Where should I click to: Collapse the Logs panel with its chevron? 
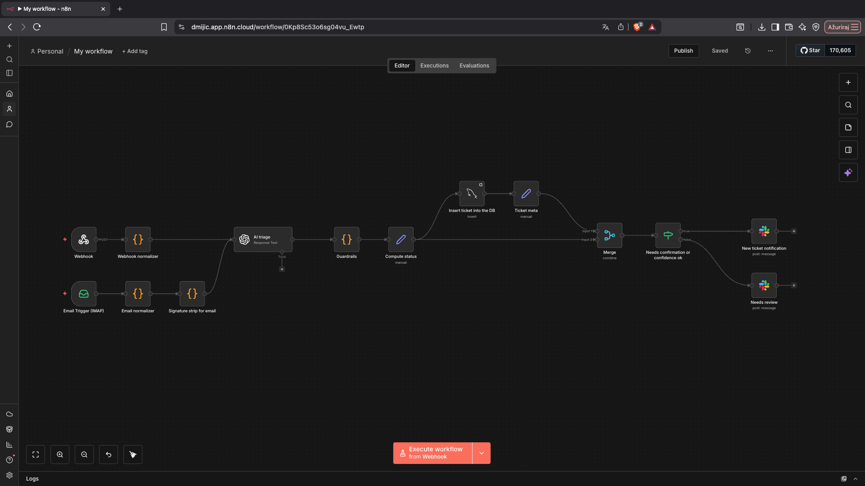[x=855, y=479]
